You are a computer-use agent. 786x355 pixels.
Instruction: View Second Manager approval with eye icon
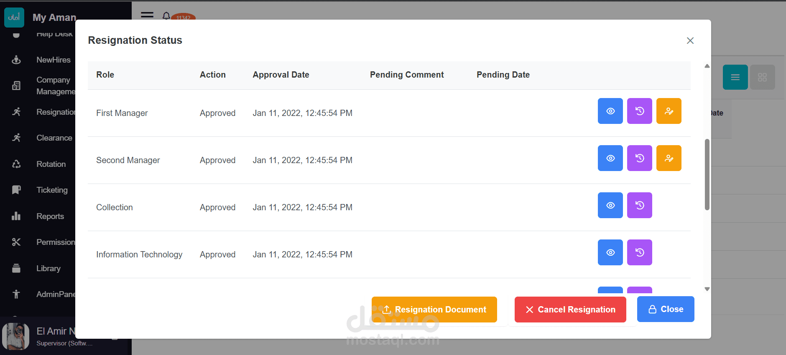click(x=610, y=158)
